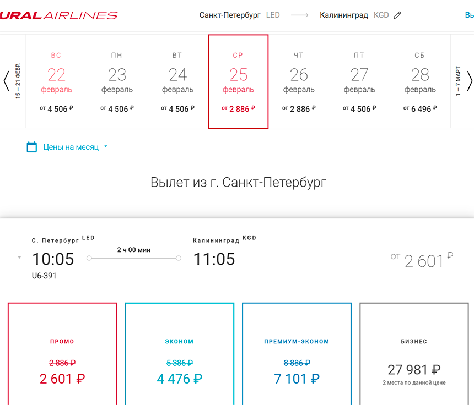The width and height of the screenshot is (474, 405).
Task: Expand flight U6-391 details triangle
Action: coord(20,257)
